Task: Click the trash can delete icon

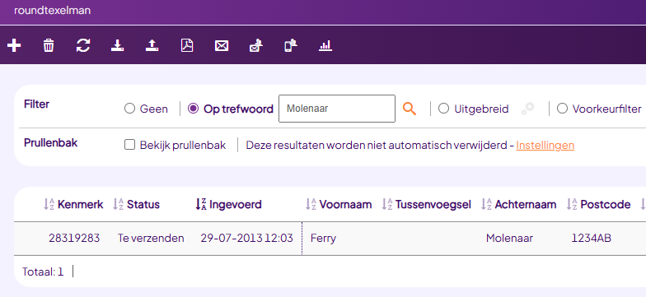Action: 49,45
